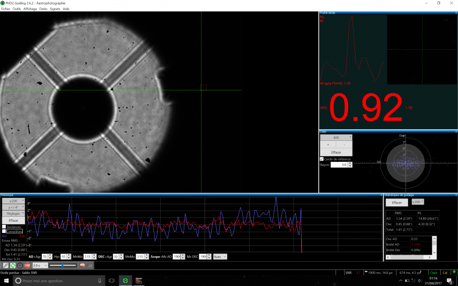The height and width of the screenshot is (286, 458).
Task: Click the Rayon radius field
Action: 339,165
